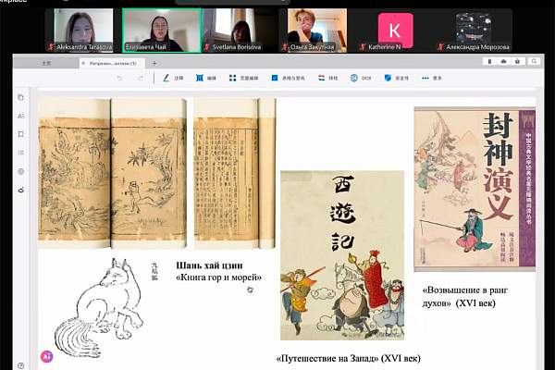Select Ольга Закутная's video tile
The width and height of the screenshot is (555, 370).
[317, 31]
